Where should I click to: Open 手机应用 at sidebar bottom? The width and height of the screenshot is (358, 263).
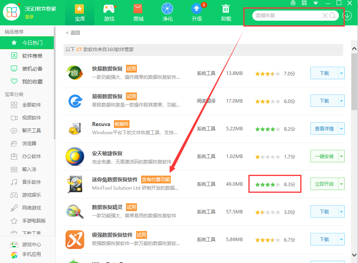pos(26,254)
